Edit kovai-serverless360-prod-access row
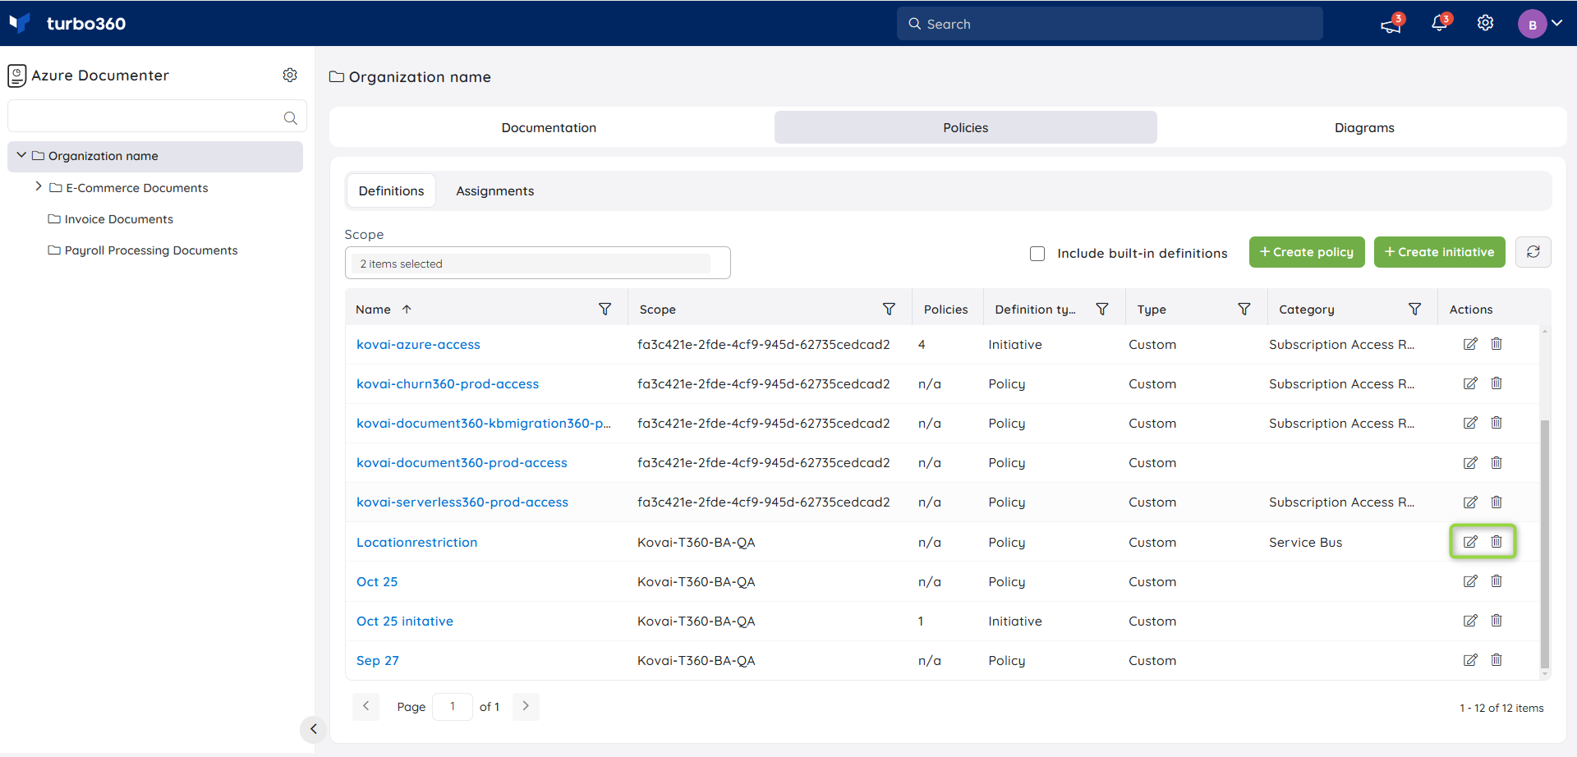Viewport: 1577px width, 757px height. (x=1470, y=502)
